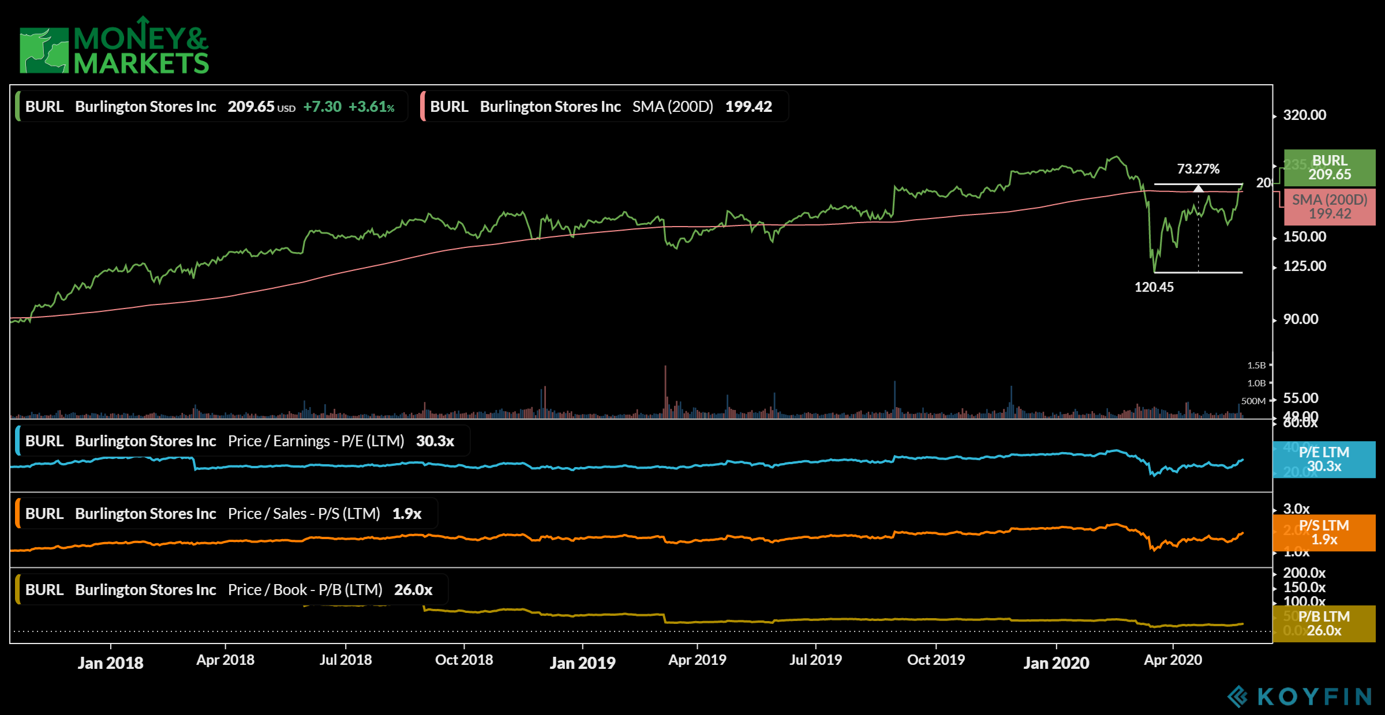The image size is (1385, 715).
Task: Click the 125.00 price axis label
Action: coord(1304,266)
